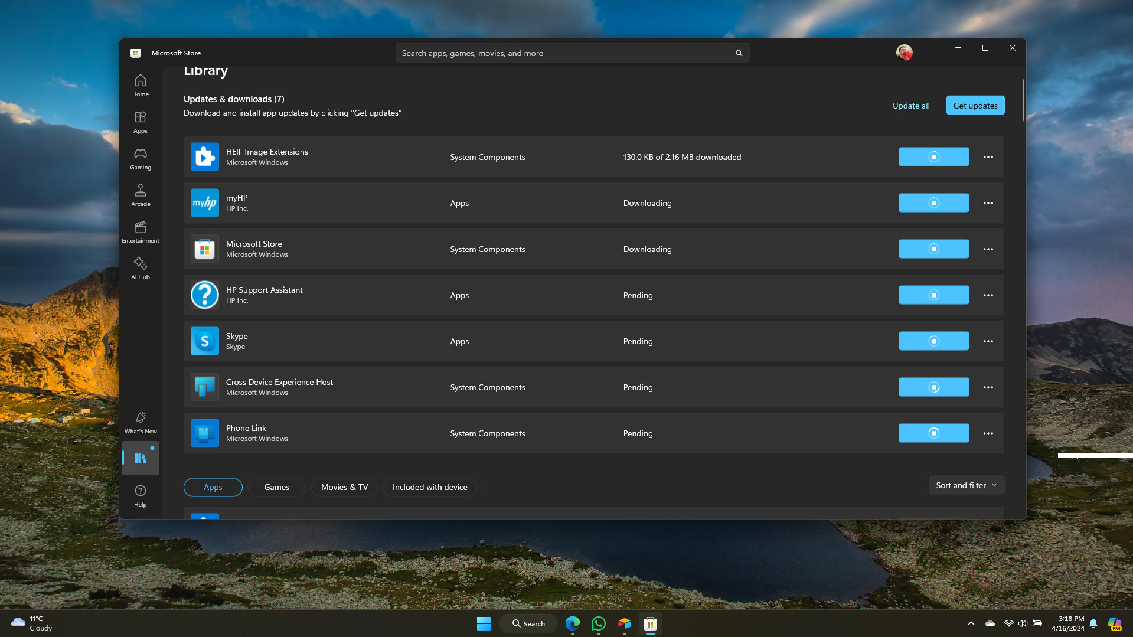The width and height of the screenshot is (1133, 637).
Task: Expand options for HP Support Assistant
Action: (988, 295)
